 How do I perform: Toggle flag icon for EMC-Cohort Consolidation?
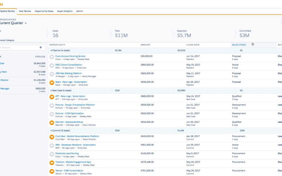click(52, 66)
